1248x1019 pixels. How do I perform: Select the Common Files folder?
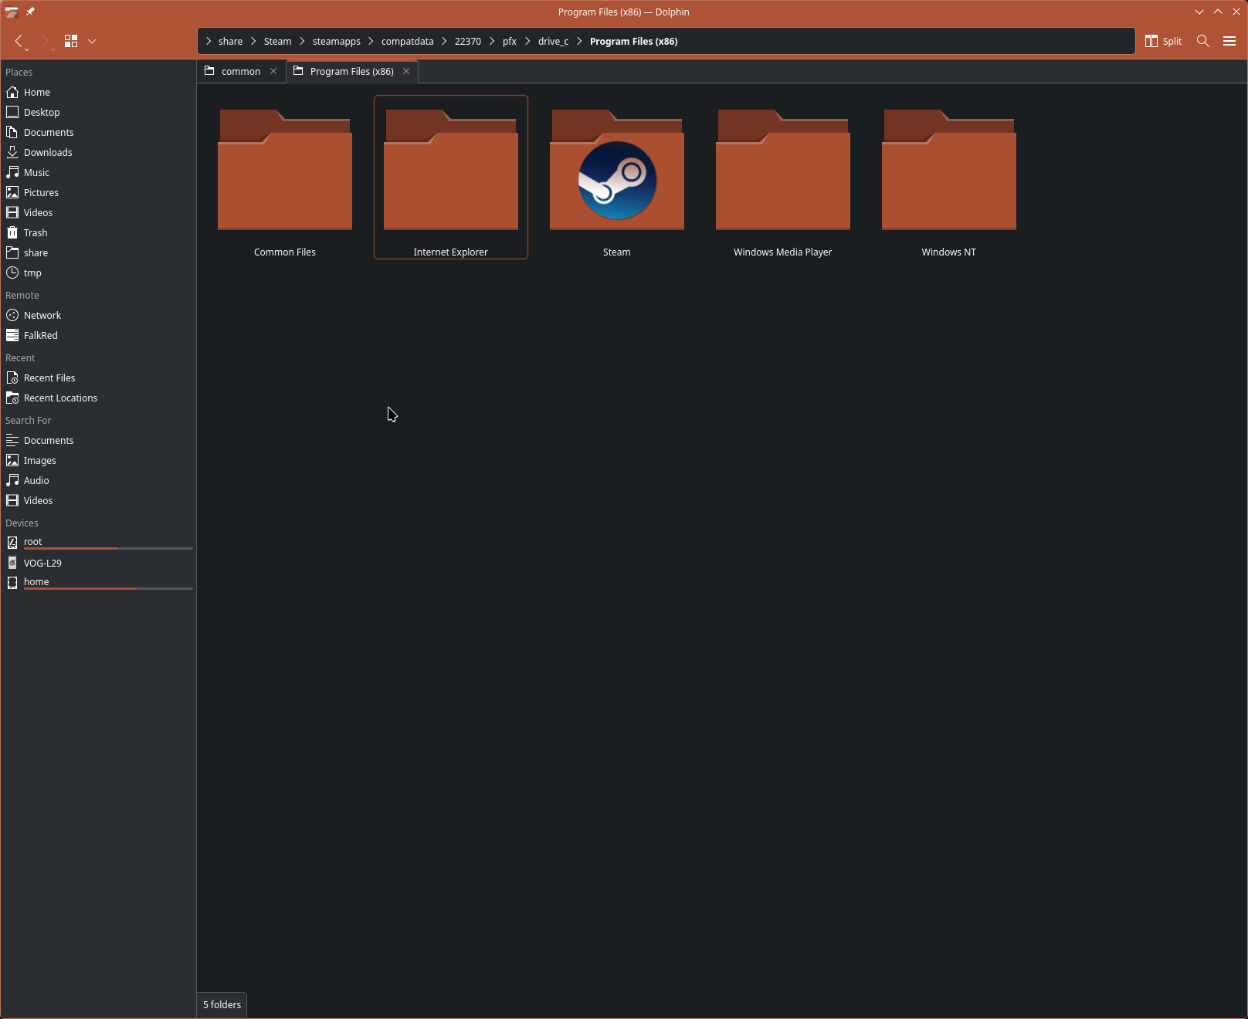(x=285, y=178)
